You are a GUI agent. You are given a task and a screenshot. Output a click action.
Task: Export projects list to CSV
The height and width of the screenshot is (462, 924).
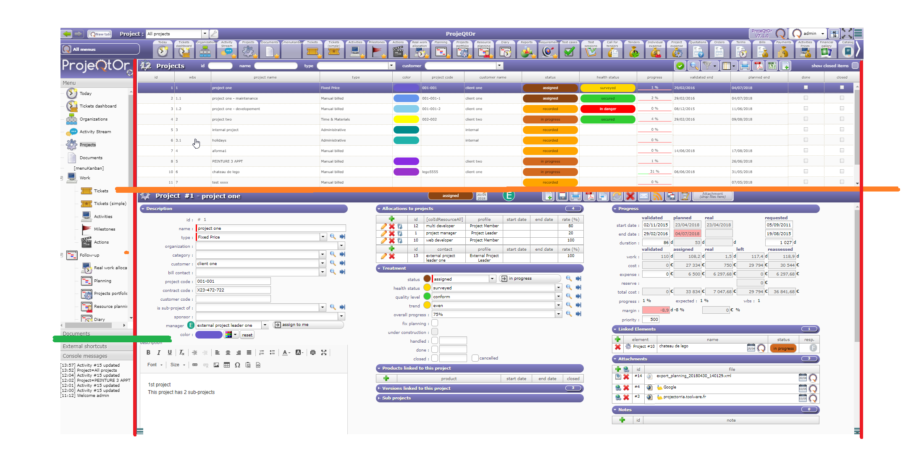[772, 66]
